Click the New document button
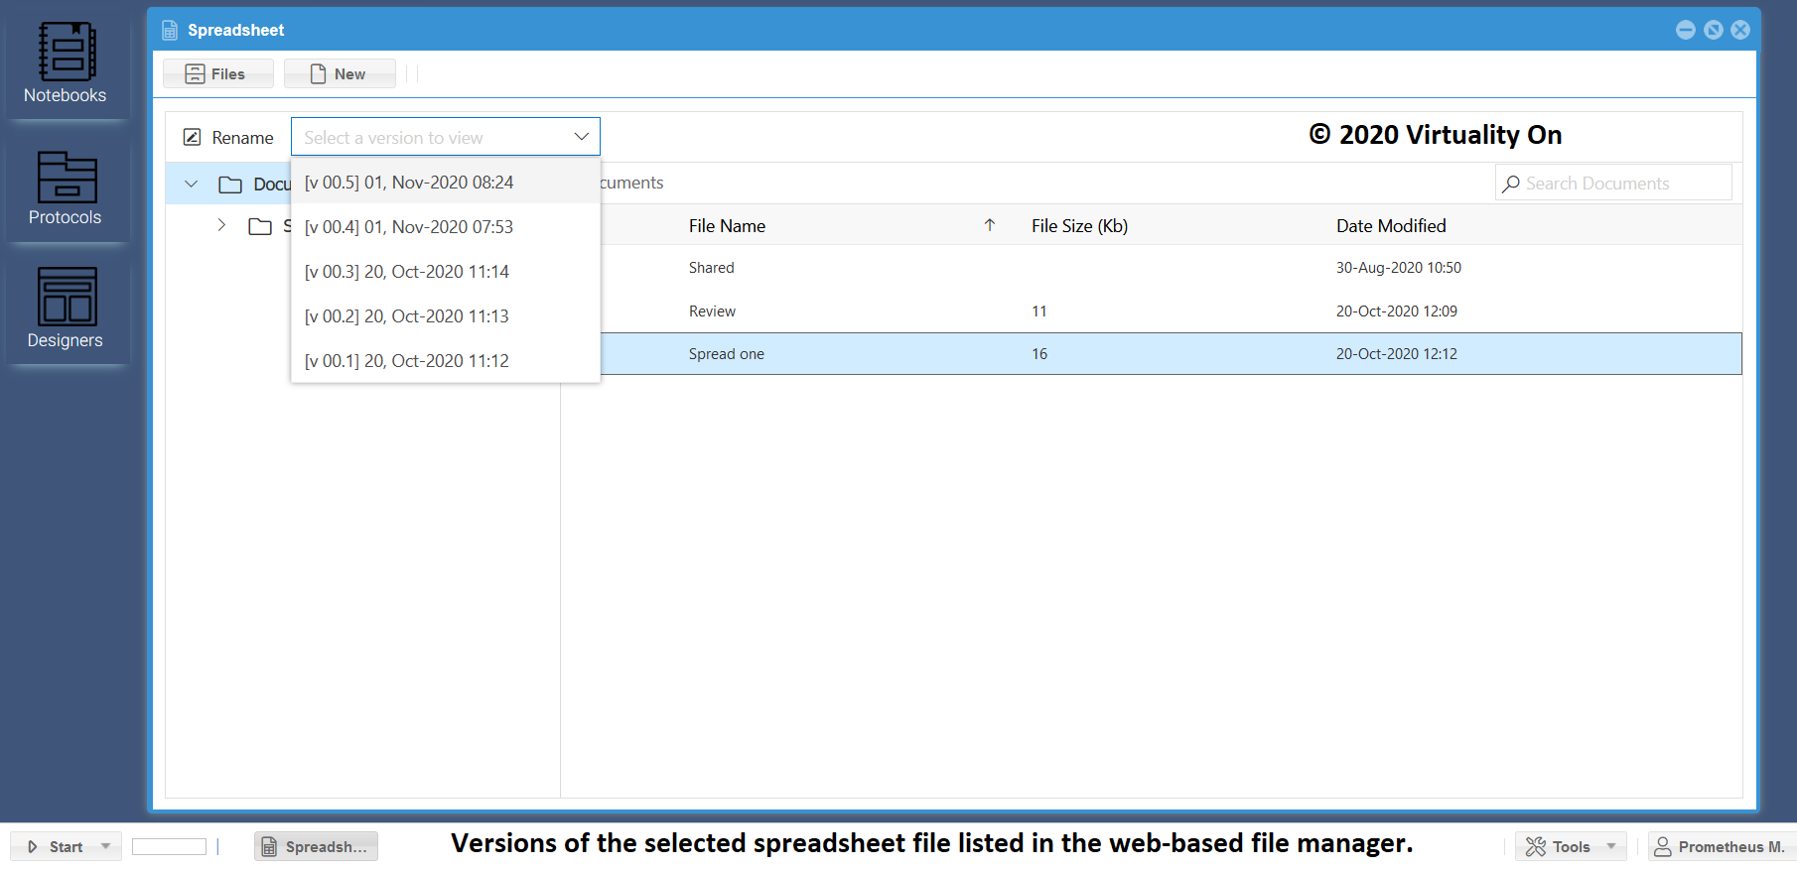 click(x=340, y=73)
